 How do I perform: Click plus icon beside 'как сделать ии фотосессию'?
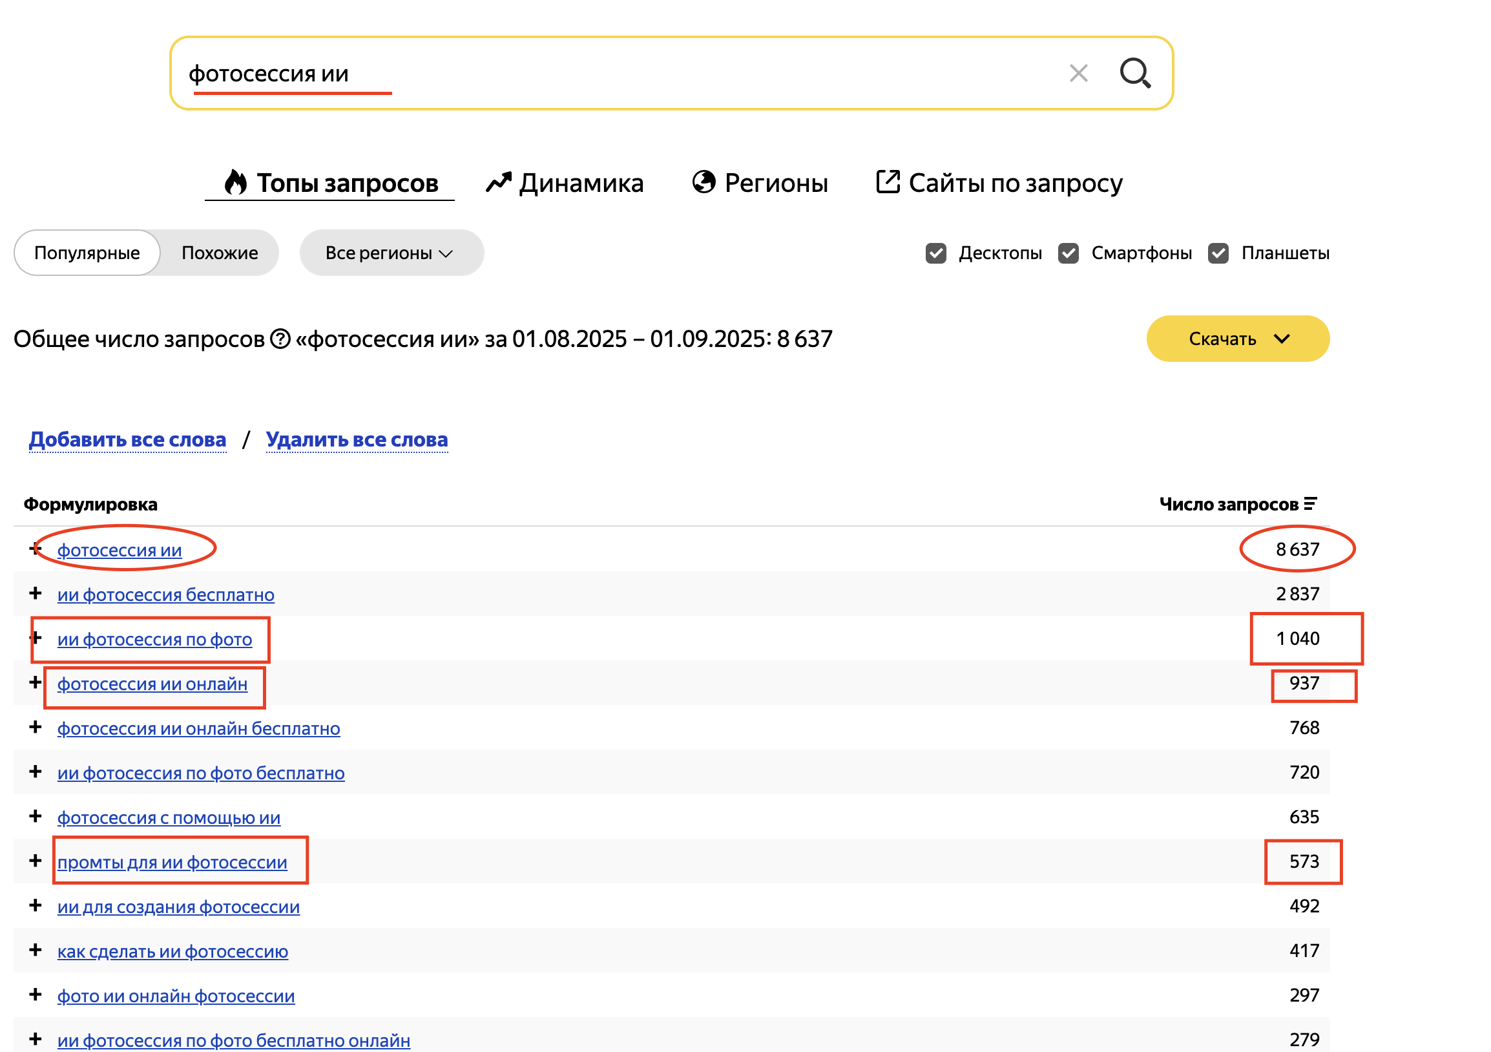point(36,950)
